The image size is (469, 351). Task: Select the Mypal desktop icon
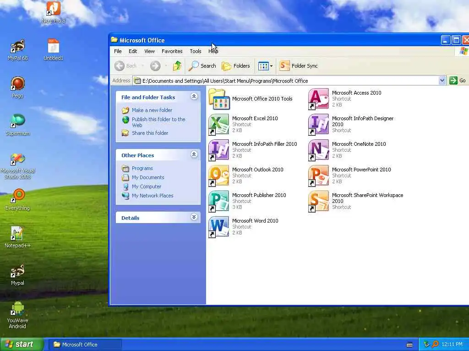click(x=18, y=275)
